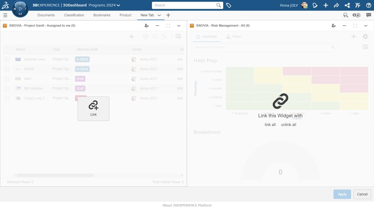374x210 pixels.
Task: Open the 6WTags tag icon
Action: click(x=229, y=5)
